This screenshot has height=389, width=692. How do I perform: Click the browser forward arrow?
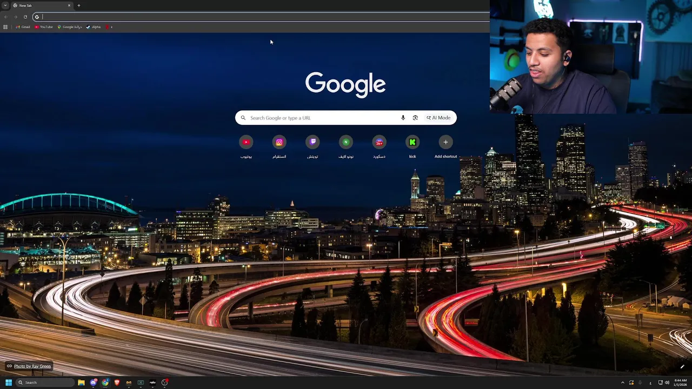pyautogui.click(x=15, y=17)
